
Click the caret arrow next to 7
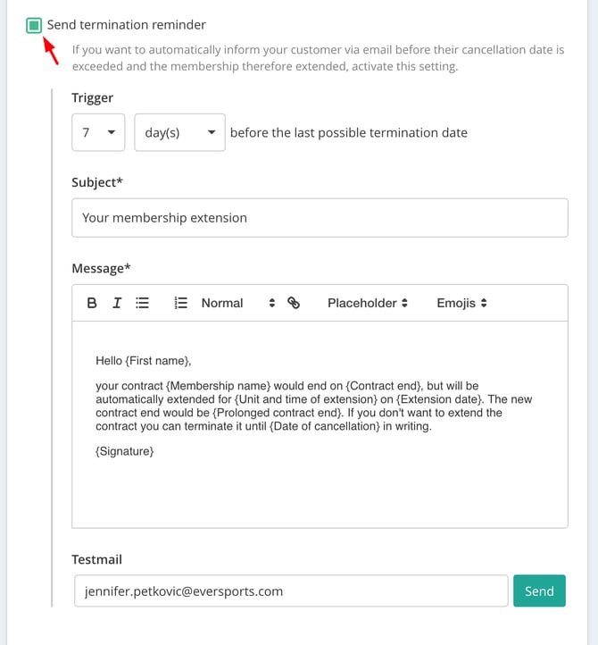click(x=112, y=132)
